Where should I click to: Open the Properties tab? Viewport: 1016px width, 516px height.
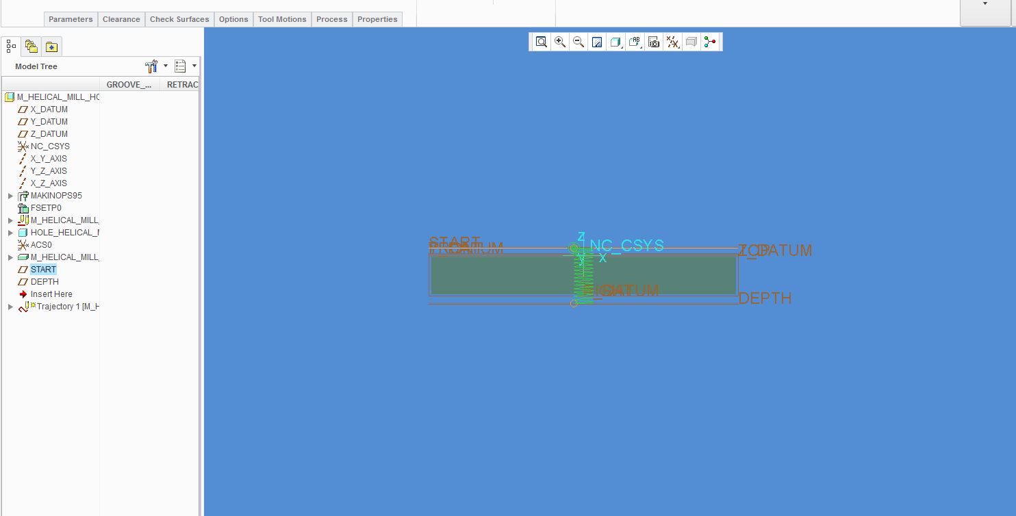tap(377, 19)
